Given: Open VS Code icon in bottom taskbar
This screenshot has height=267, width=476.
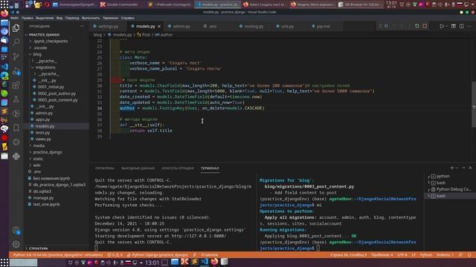Looking at the screenshot, I should [x=205, y=262].
